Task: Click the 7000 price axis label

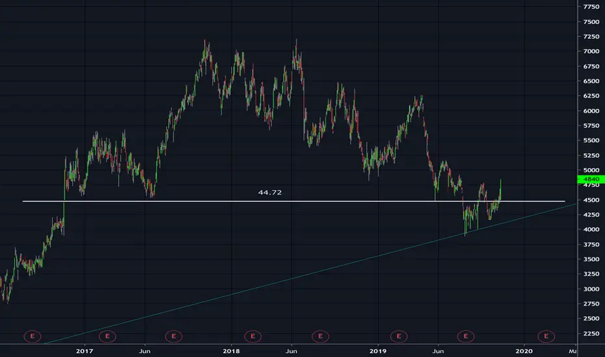Action: coord(591,51)
